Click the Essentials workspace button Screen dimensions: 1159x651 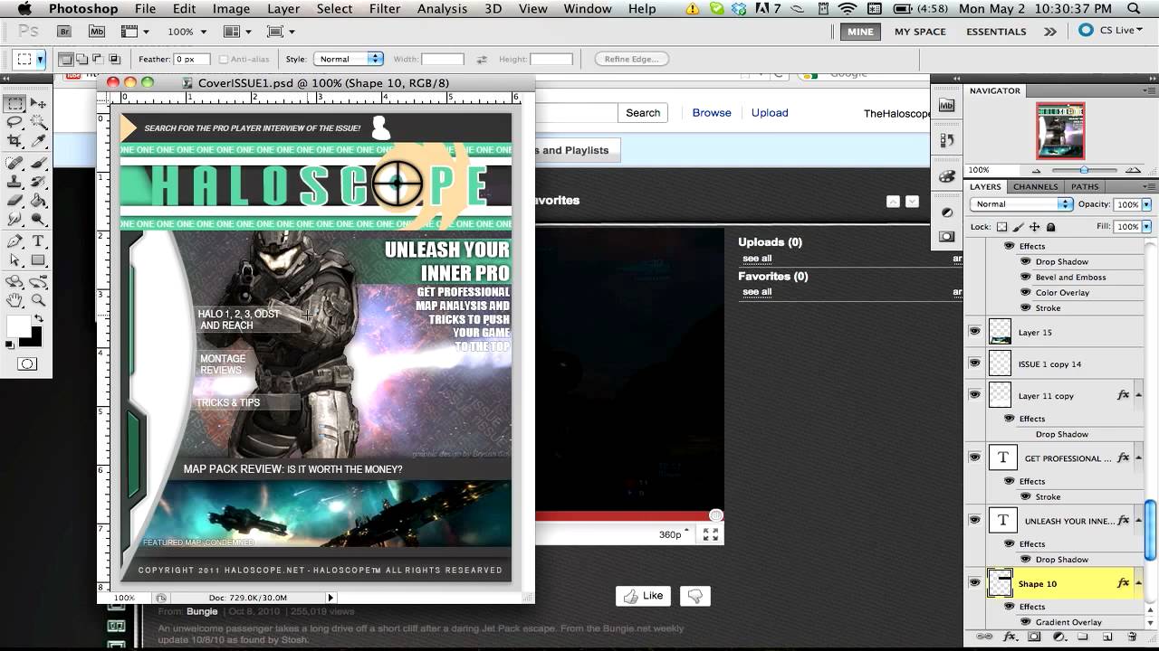[x=996, y=31]
